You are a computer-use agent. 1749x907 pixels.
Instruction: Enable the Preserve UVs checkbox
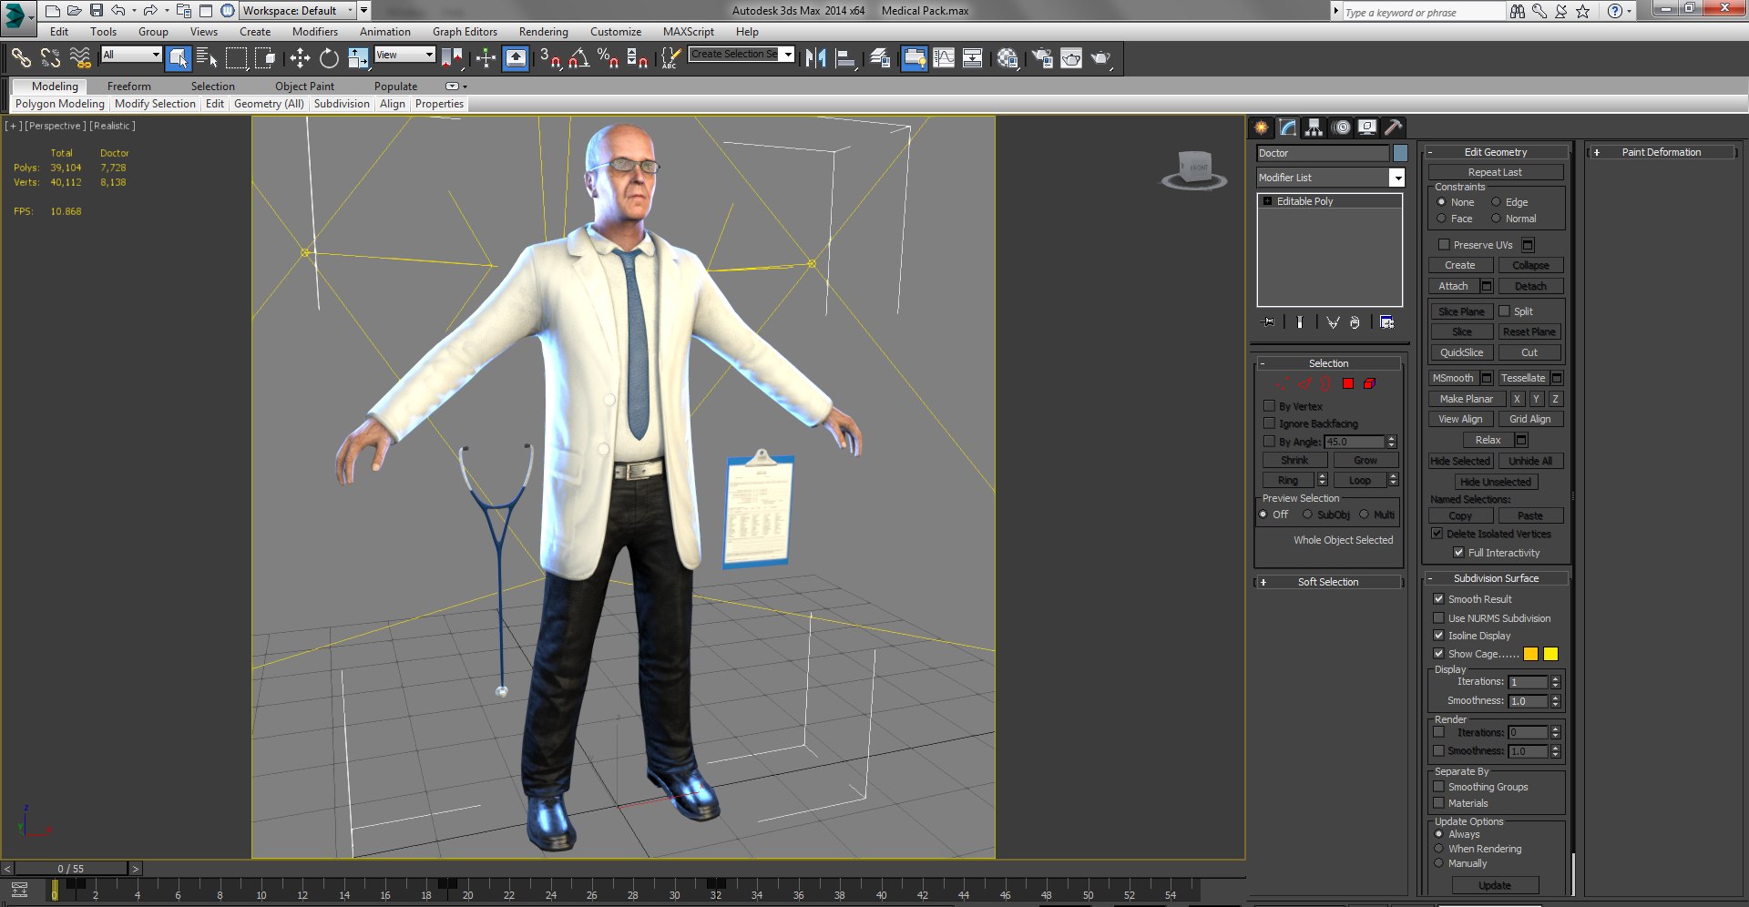[1444, 244]
